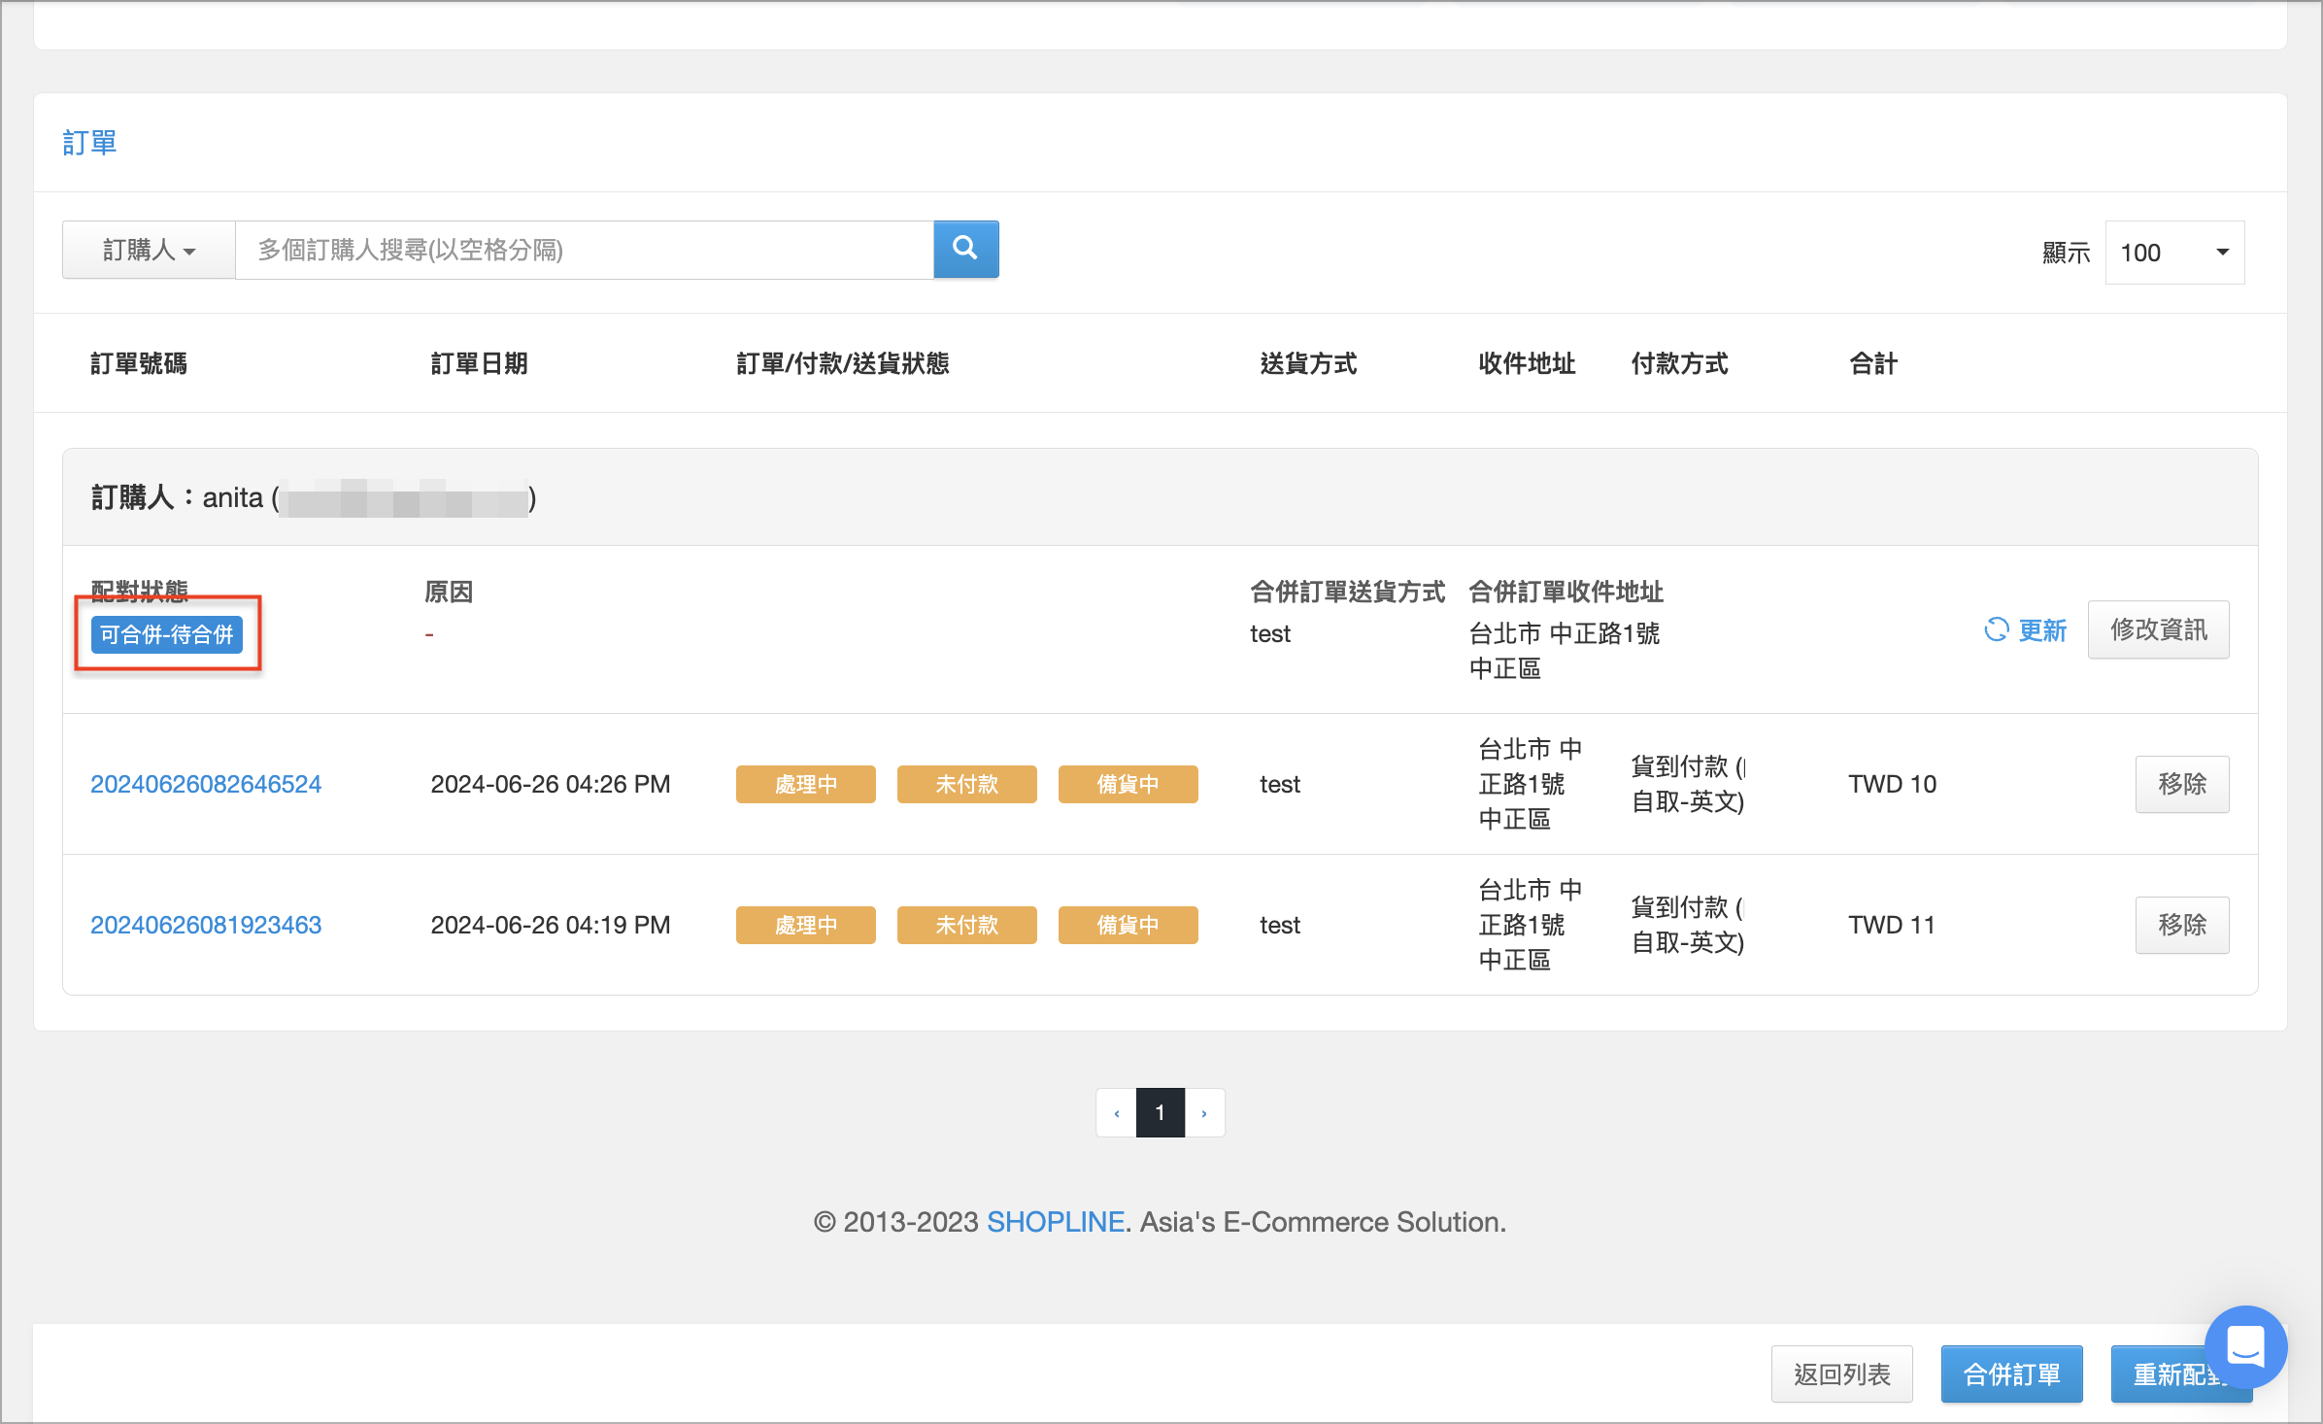Image resolution: width=2323 pixels, height=1424 pixels.
Task: Click 未付款 badge of order 20240626081923463
Action: coord(967,925)
